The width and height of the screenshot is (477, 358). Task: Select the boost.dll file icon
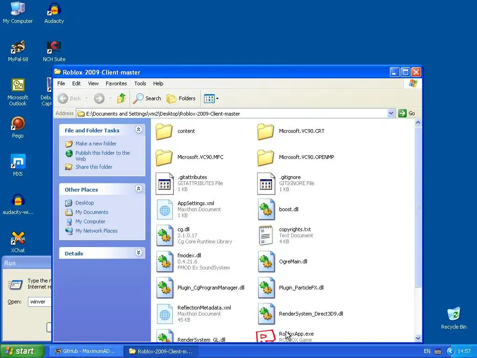tap(266, 210)
